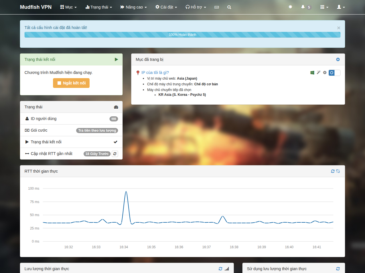Click the dashboard gauge icon in Trạng thái
Image resolution: width=365 pixels, height=273 pixels.
click(x=116, y=107)
